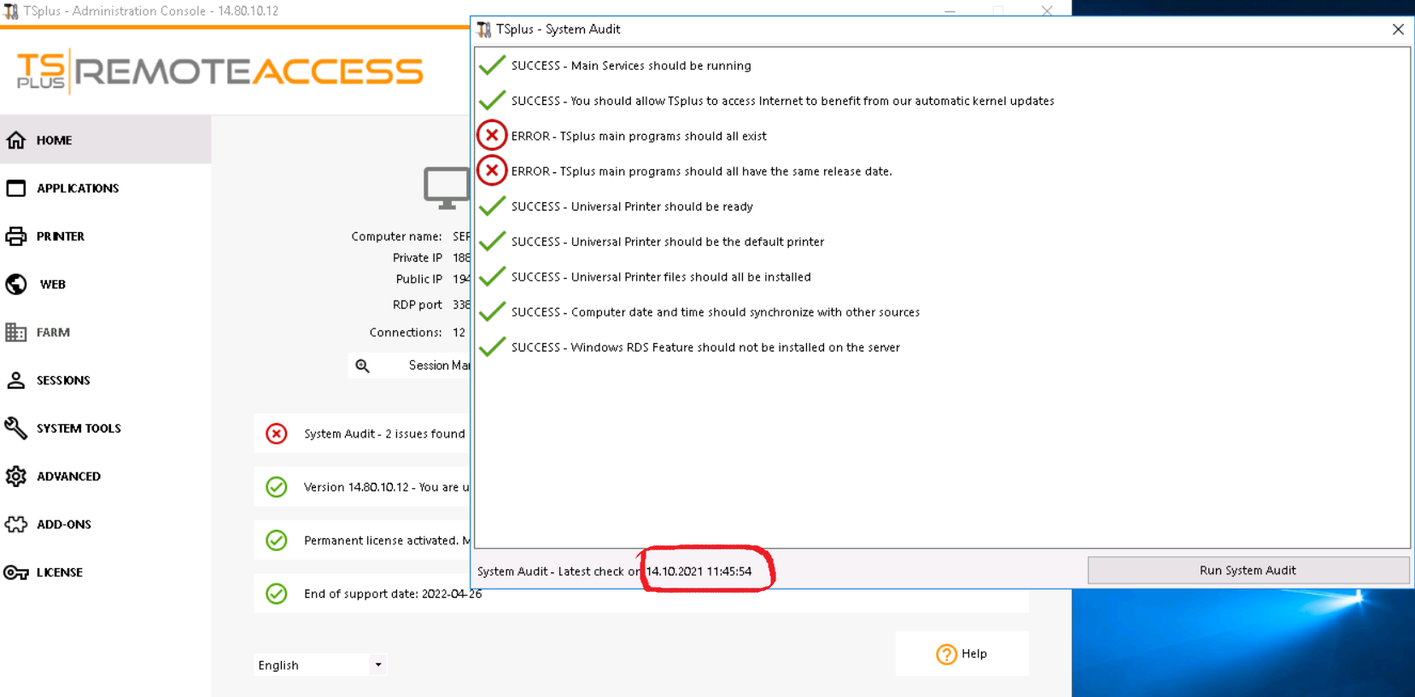This screenshot has width=1415, height=697.
Task: Expand the English language dropdown
Action: [377, 665]
